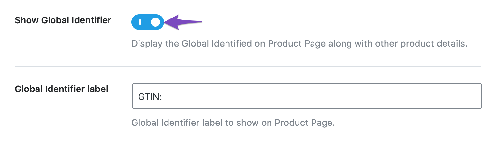Click the on-state bar mark inside the toggle

tap(140, 22)
